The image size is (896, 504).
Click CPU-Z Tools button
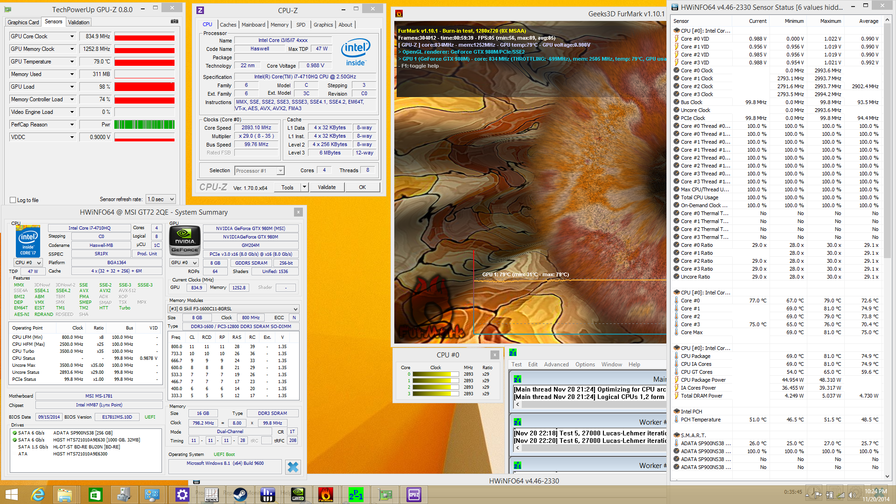287,187
